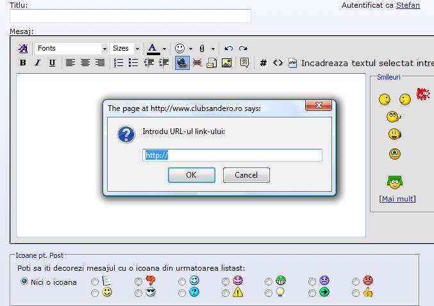Click the Bold formatting icon

click(x=23, y=63)
